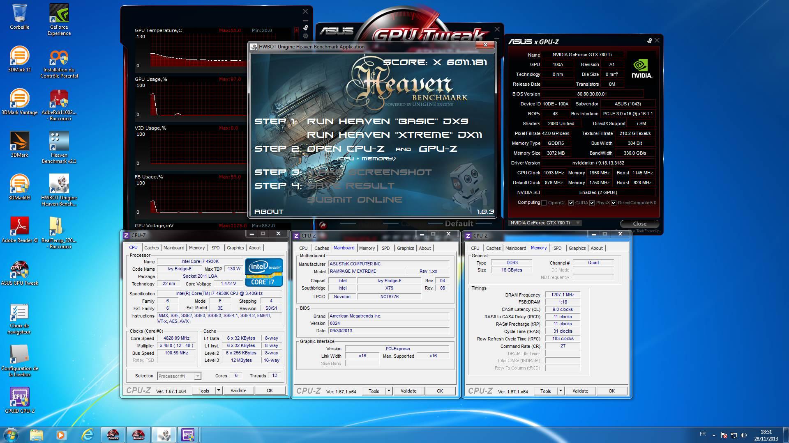Open About tab in Mainboard CPU-Z window

pyautogui.click(x=425, y=248)
